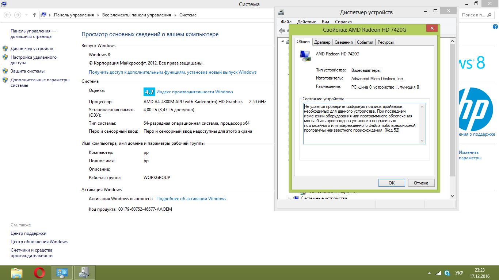
Task: Open Счетчики и средства производительности link
Action: point(31,253)
